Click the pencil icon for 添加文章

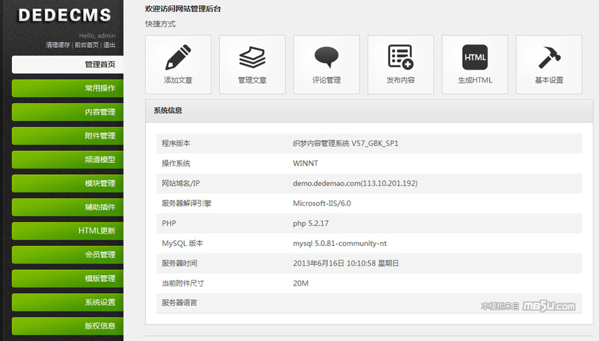point(178,57)
